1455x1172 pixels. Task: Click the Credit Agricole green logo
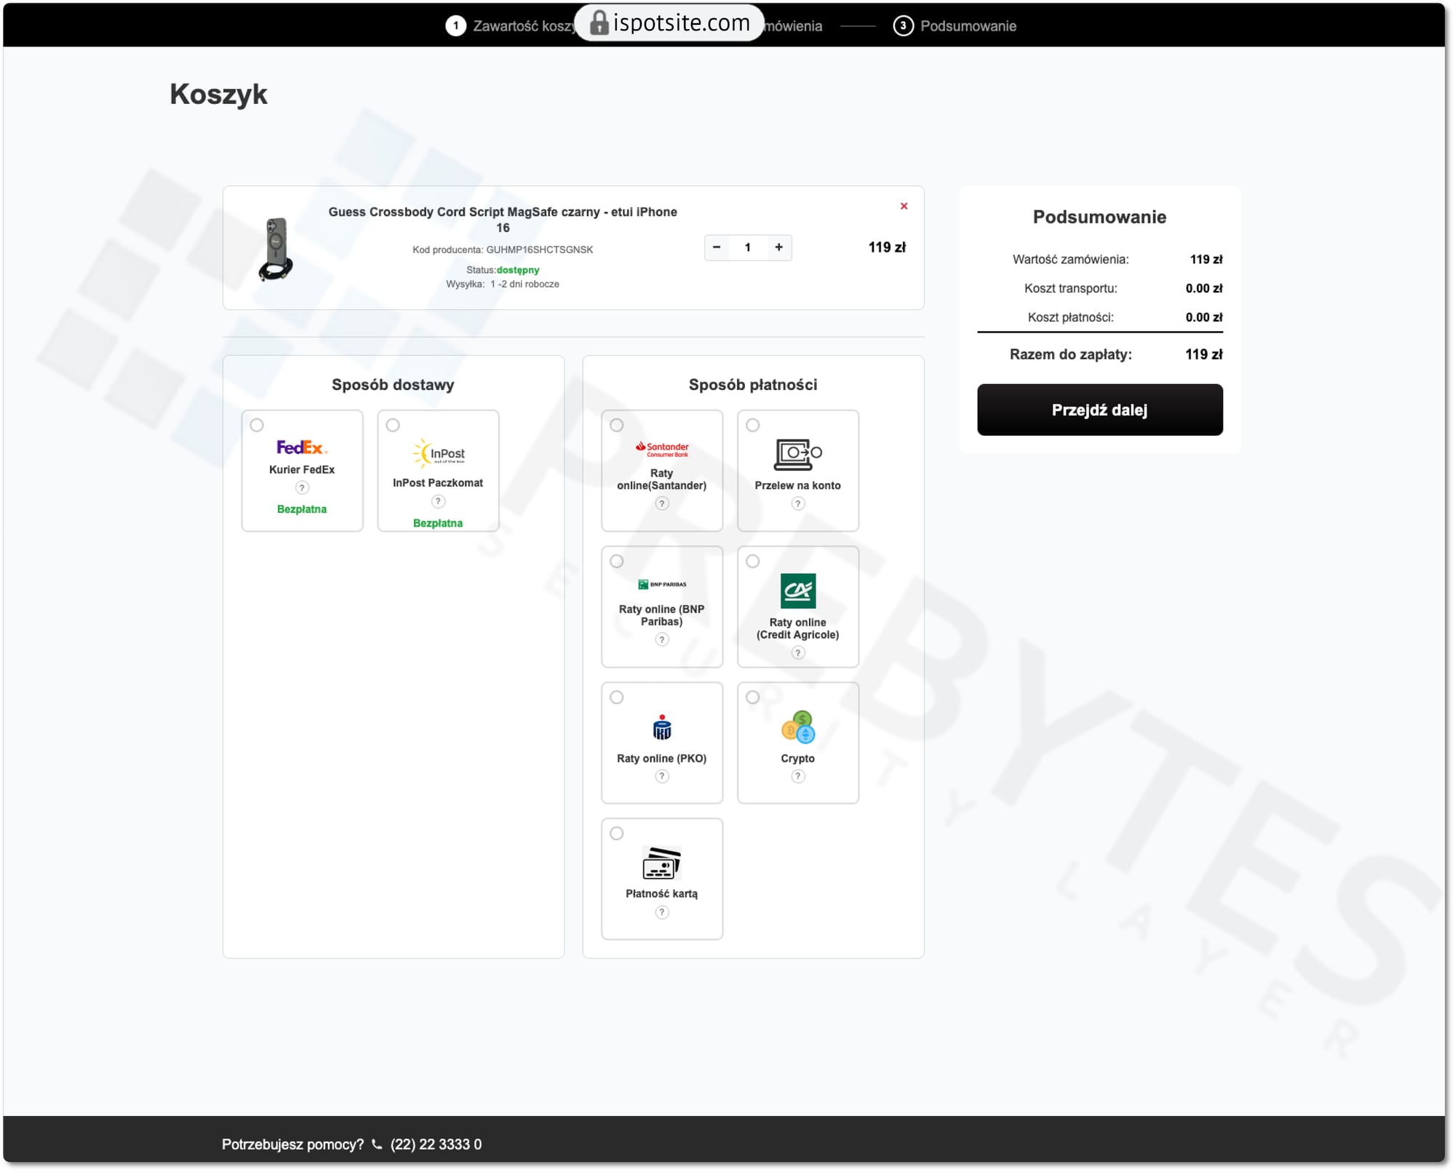(797, 591)
